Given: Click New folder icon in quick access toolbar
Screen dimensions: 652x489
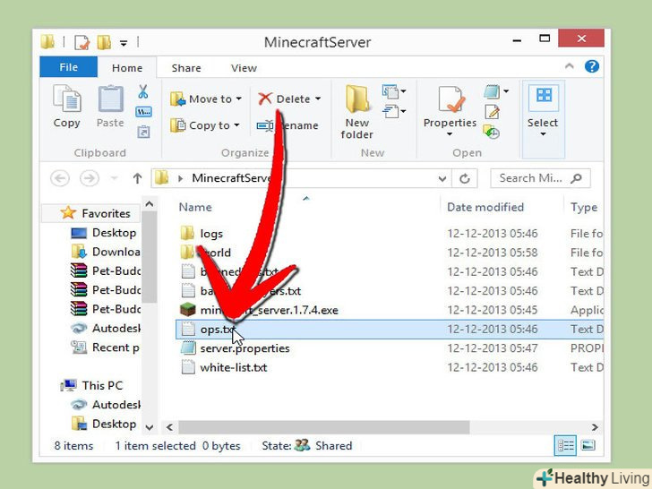Looking at the screenshot, I should pyautogui.click(x=104, y=42).
